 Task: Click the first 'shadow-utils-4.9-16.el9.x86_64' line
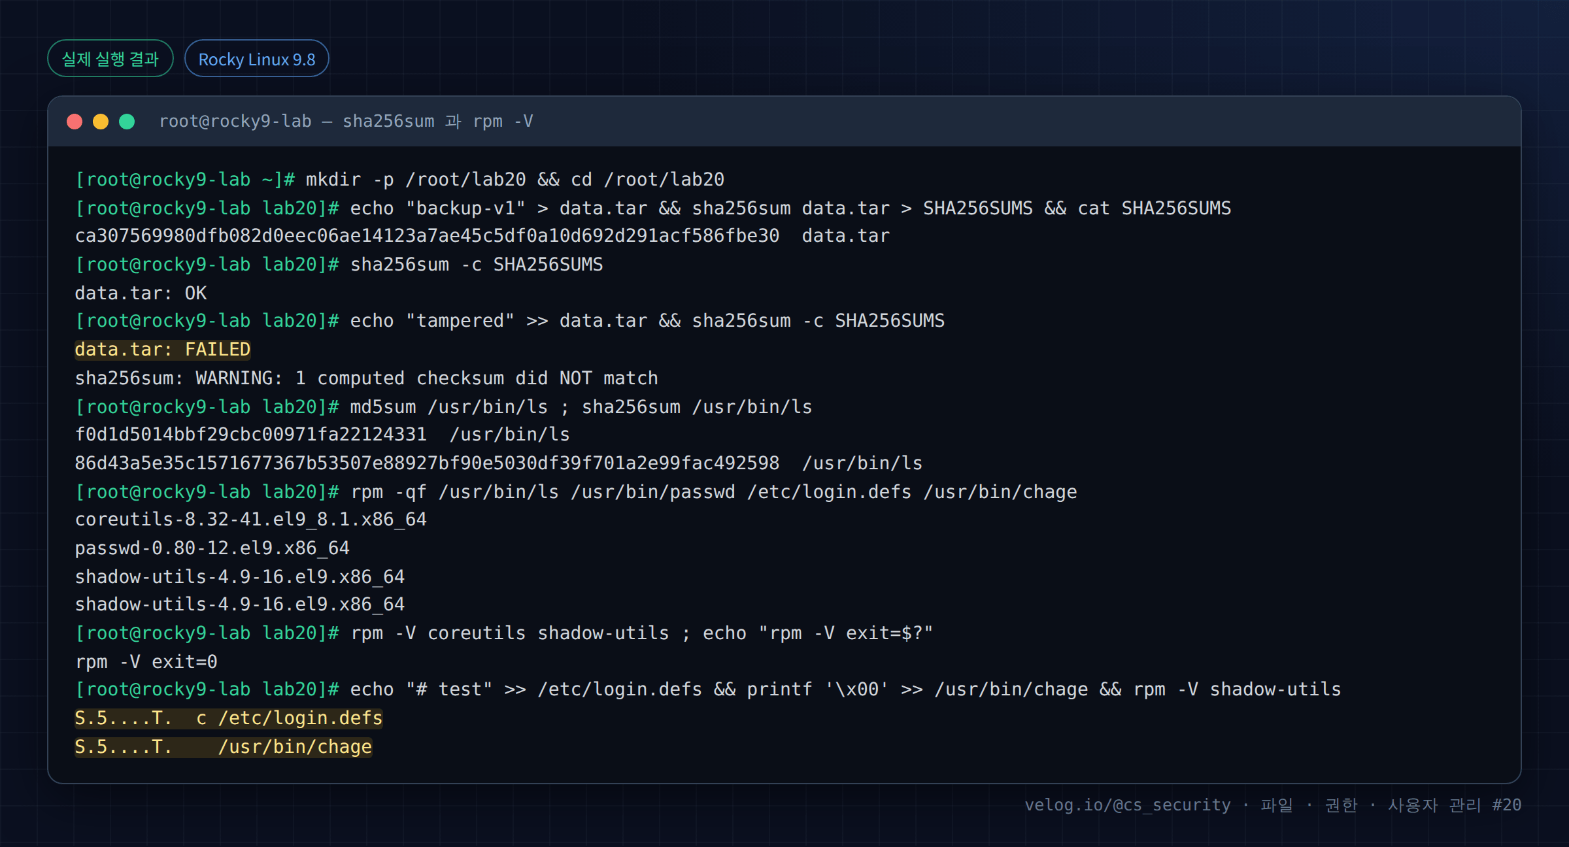click(240, 577)
